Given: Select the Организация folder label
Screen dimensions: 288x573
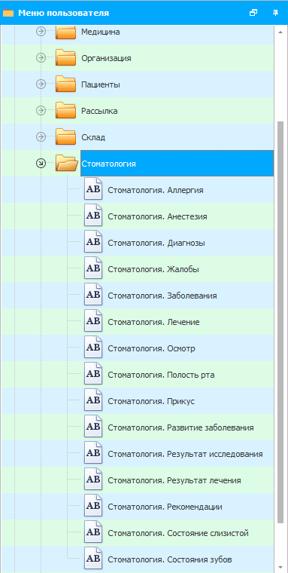Looking at the screenshot, I should tap(106, 59).
